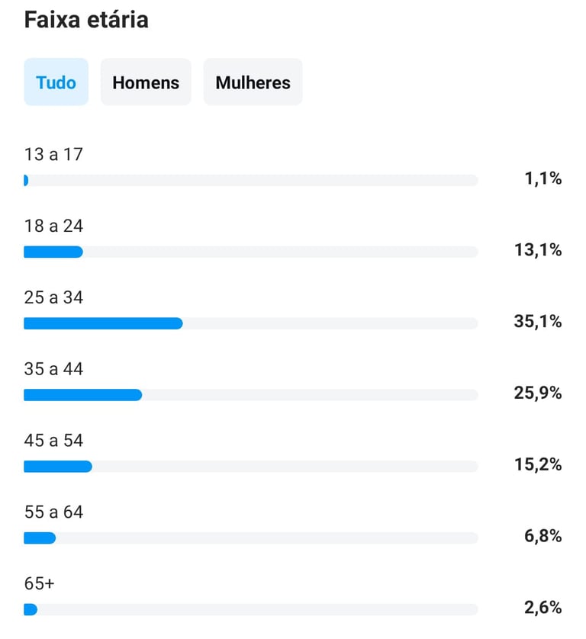Click the 18 a 24 blue bar

tap(53, 252)
